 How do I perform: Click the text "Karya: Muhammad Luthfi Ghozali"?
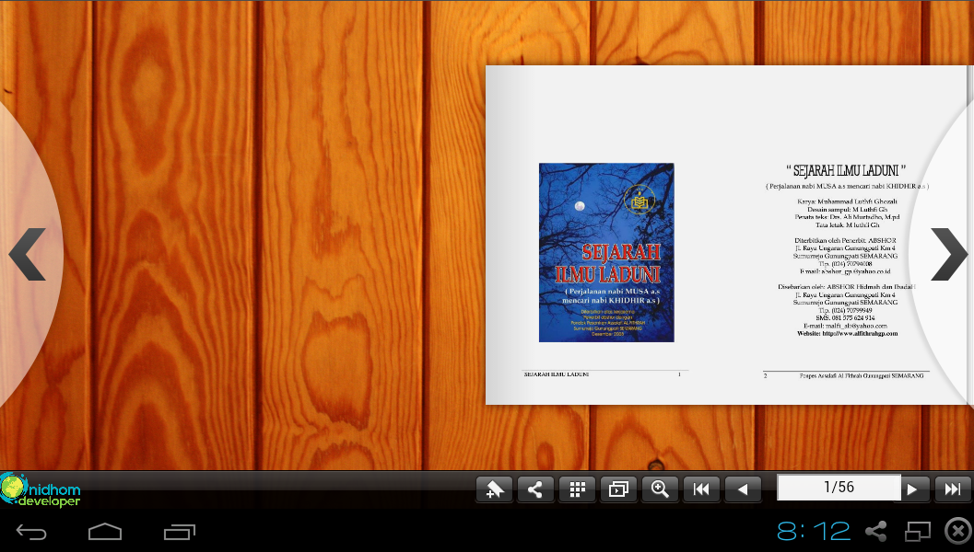tap(847, 201)
